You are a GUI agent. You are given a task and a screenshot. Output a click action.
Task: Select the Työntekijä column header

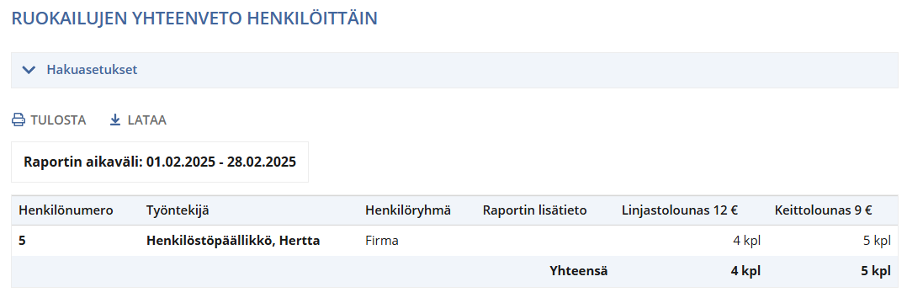coord(178,210)
